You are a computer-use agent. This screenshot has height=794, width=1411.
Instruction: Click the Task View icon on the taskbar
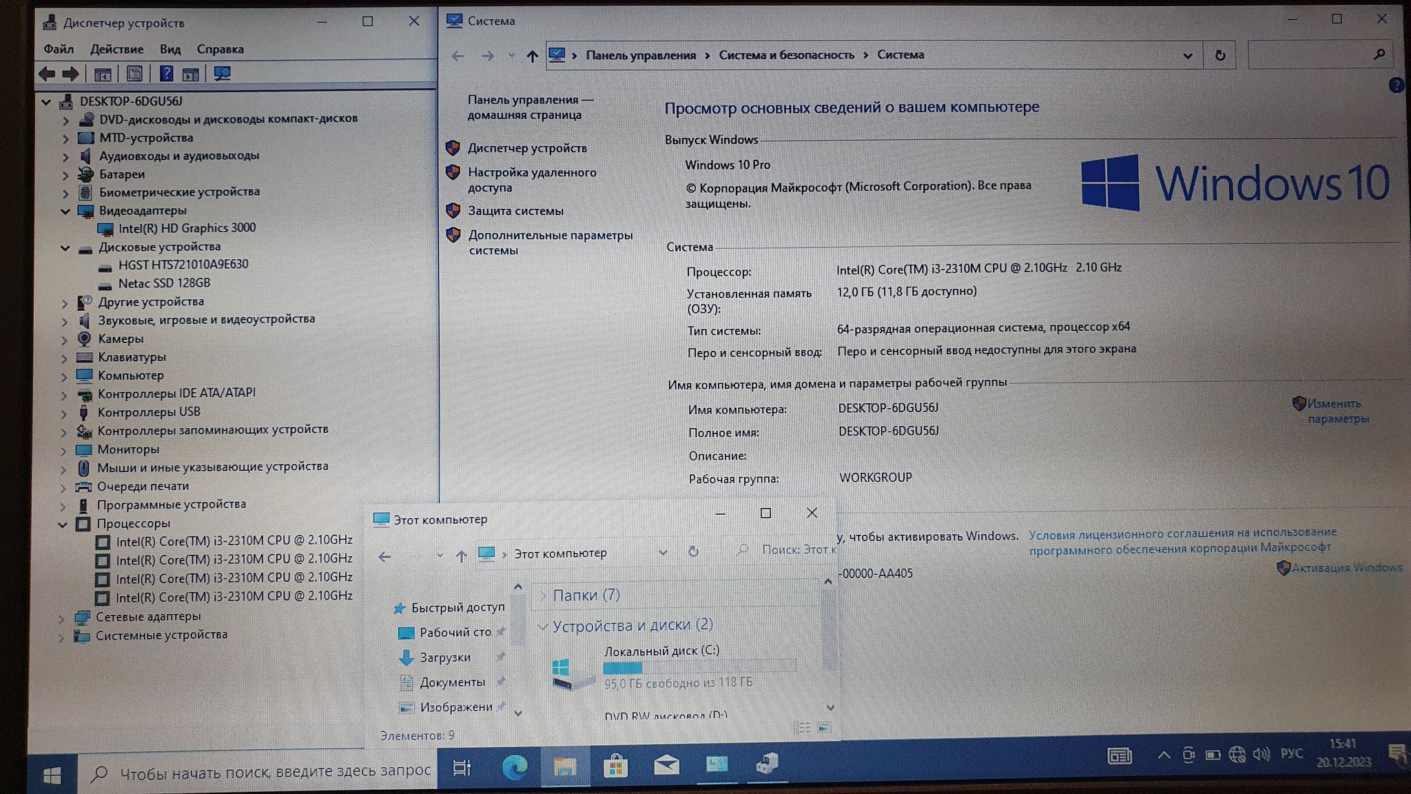(x=462, y=767)
